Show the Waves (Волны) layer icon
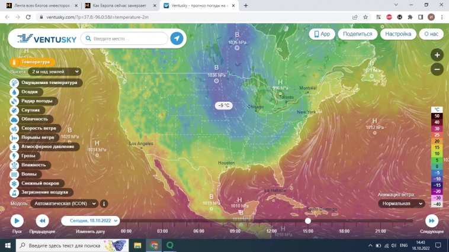This screenshot has height=252, width=449. tap(14, 174)
